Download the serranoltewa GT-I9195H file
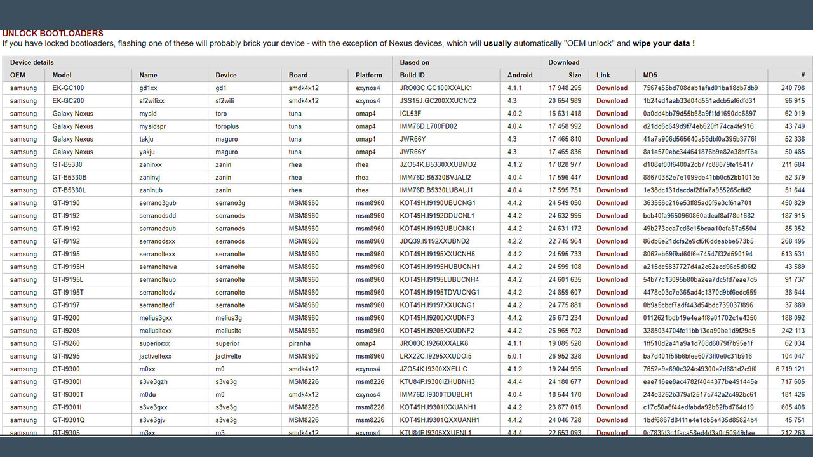This screenshot has width=813, height=457. click(x=612, y=267)
